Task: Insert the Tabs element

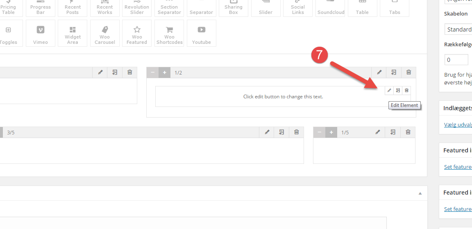Action: [x=395, y=8]
